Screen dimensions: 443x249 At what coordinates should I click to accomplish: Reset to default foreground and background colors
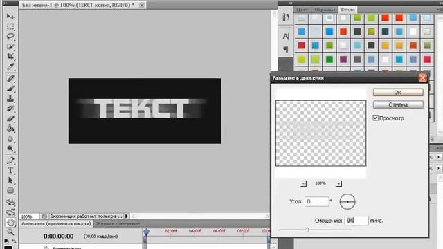click(6, 241)
